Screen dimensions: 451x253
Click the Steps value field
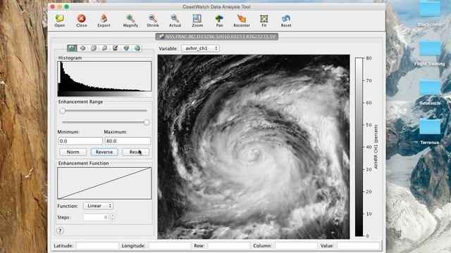point(96,217)
